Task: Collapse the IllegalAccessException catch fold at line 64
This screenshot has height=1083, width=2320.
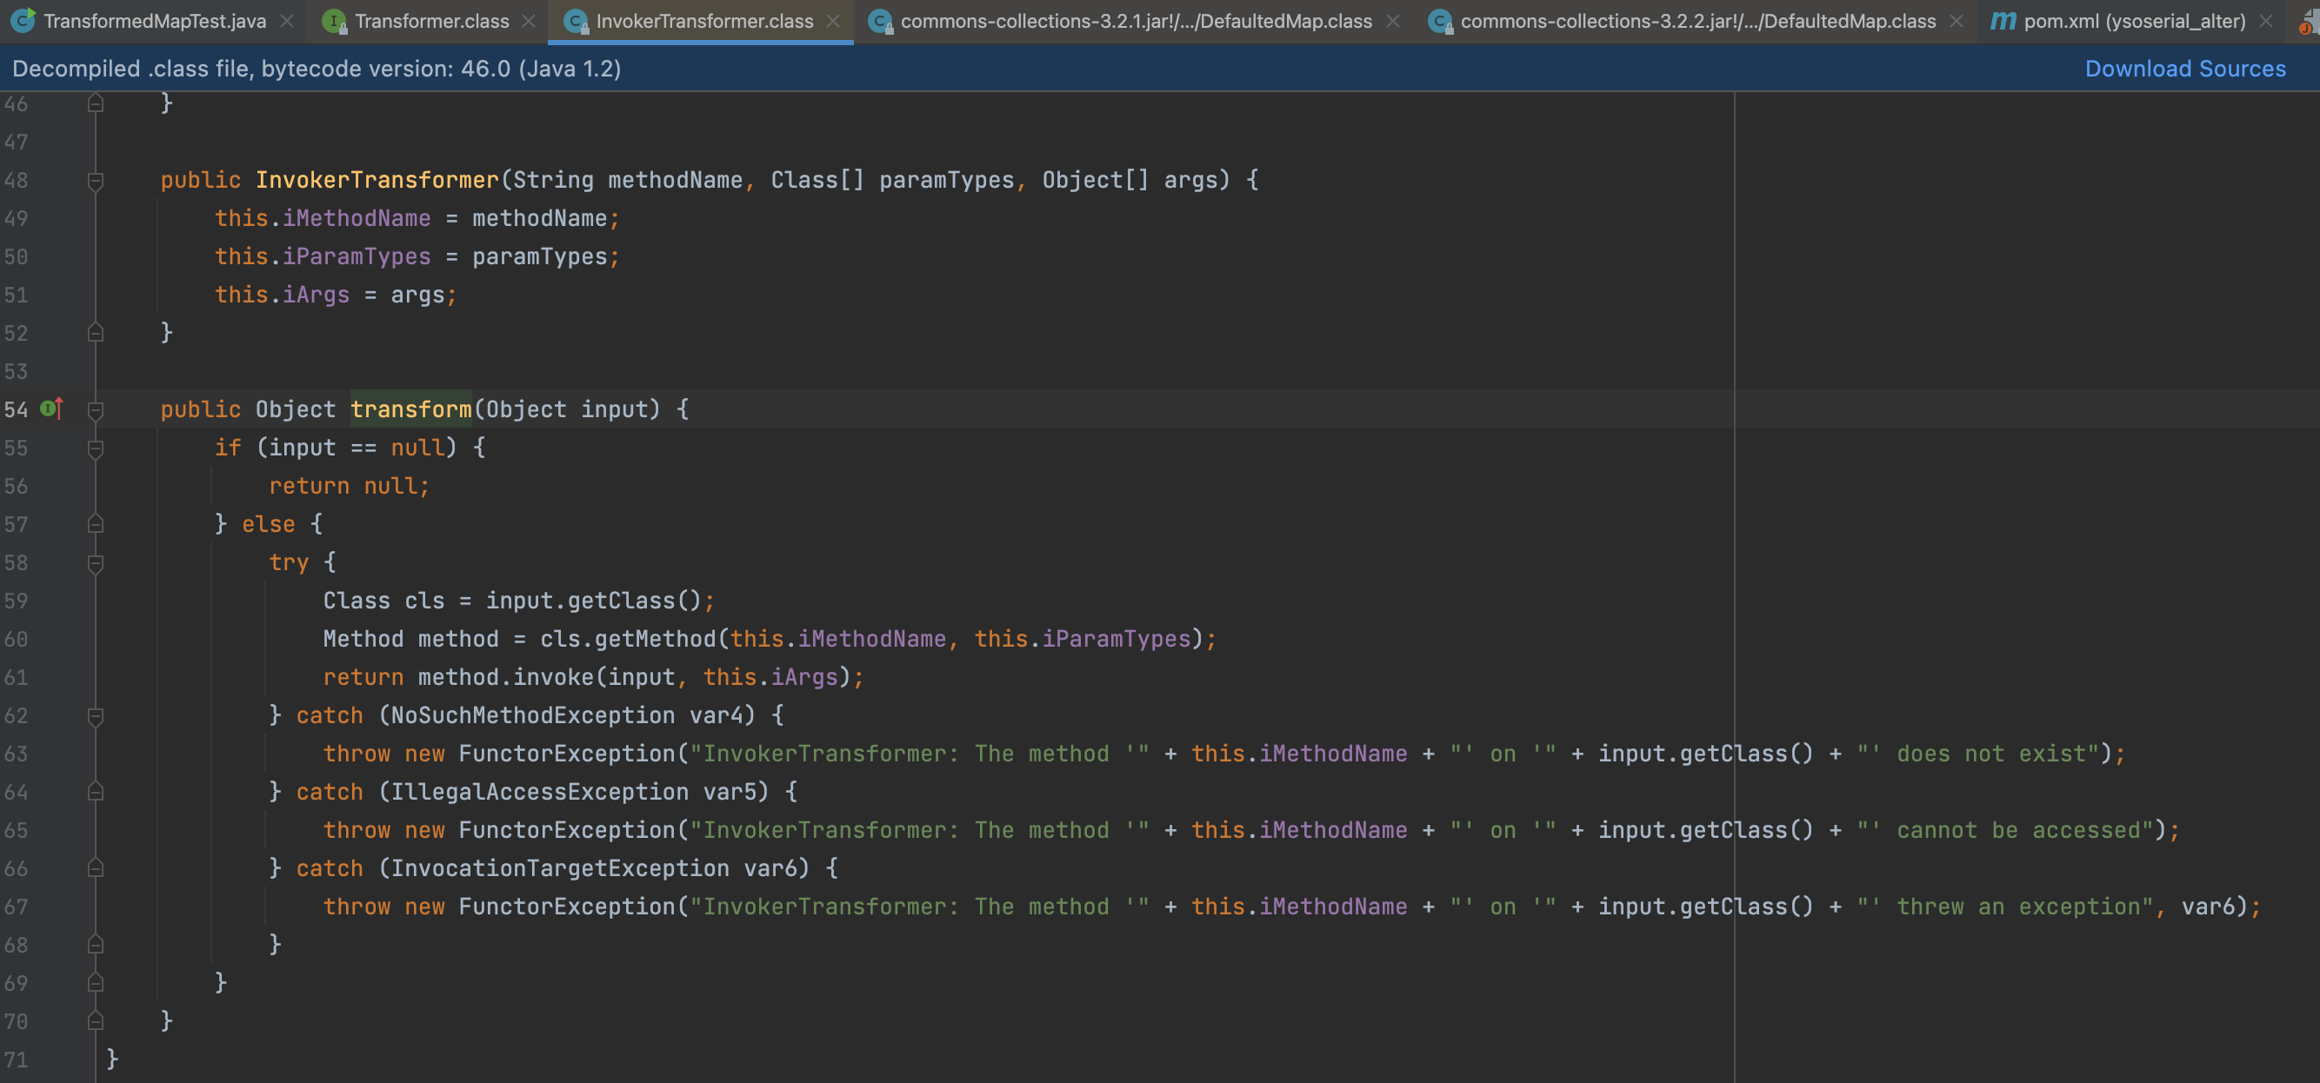Action: (96, 792)
